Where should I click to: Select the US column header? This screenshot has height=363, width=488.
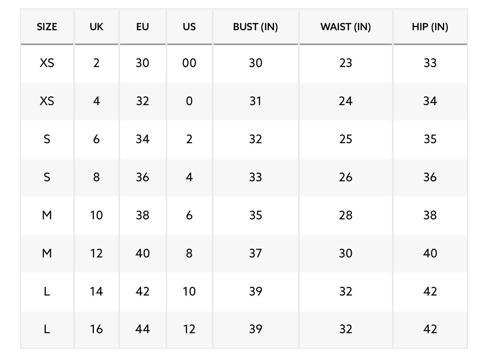[189, 27]
